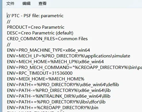Click the PATH line ending with libs\dfor\lib
This screenshot has height=112, width=142.
point(56,102)
